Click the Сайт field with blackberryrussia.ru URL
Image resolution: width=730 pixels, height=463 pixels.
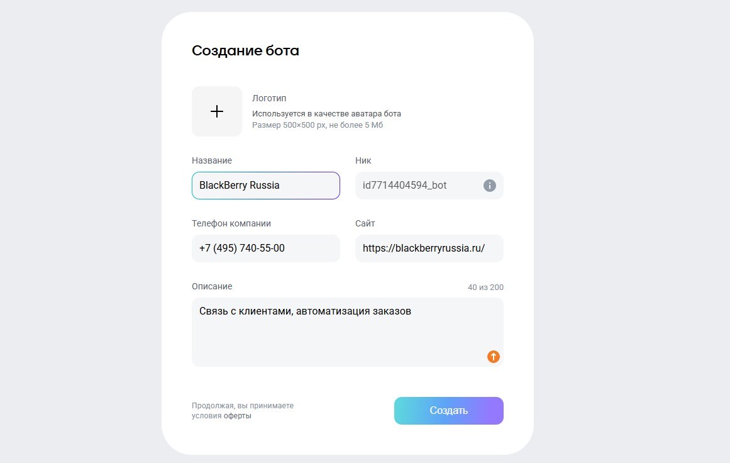pos(429,248)
